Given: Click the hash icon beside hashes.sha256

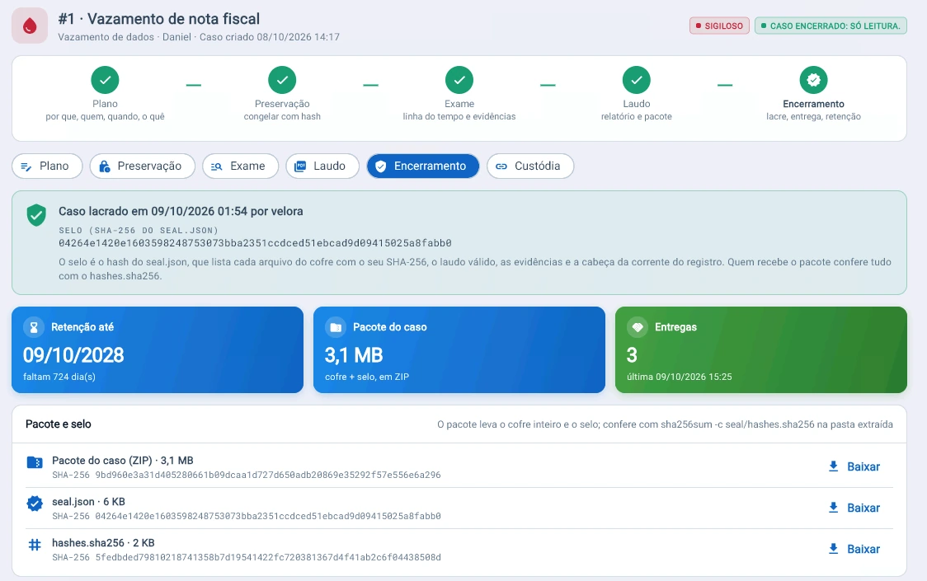Looking at the screenshot, I should pos(35,545).
